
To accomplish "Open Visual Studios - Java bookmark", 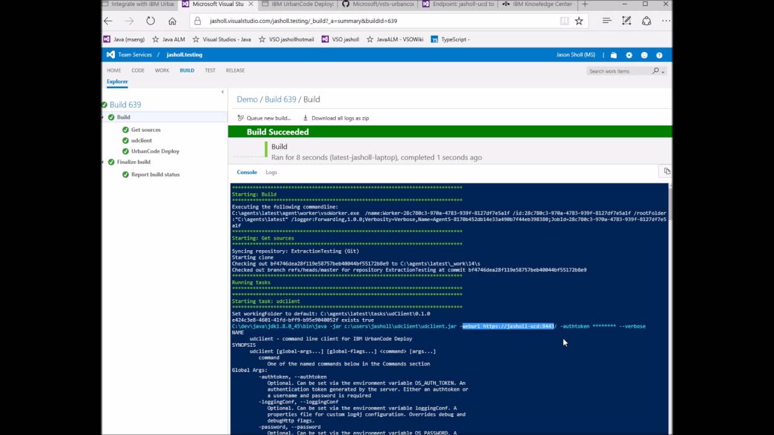I will coord(221,39).
